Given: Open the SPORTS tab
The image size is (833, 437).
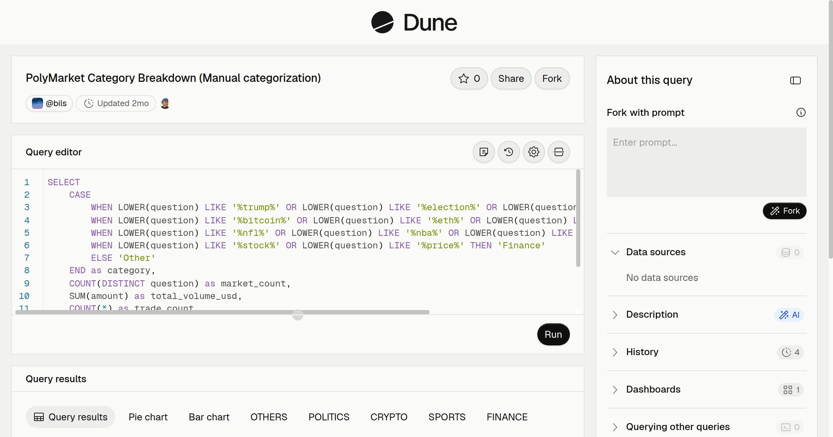Looking at the screenshot, I should pos(447,417).
